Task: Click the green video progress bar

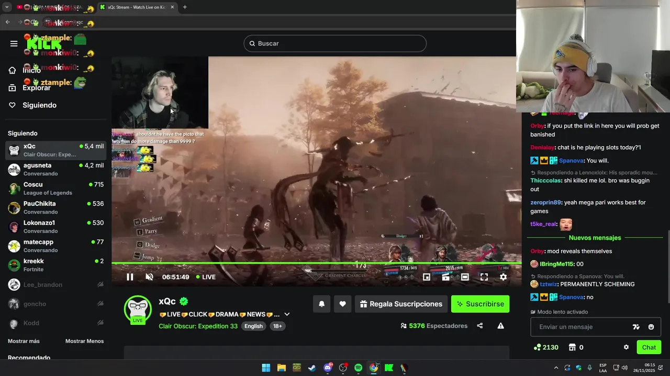Action: [x=316, y=263]
